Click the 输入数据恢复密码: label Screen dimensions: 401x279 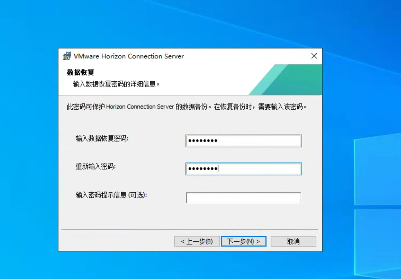pyautogui.click(x=102, y=138)
